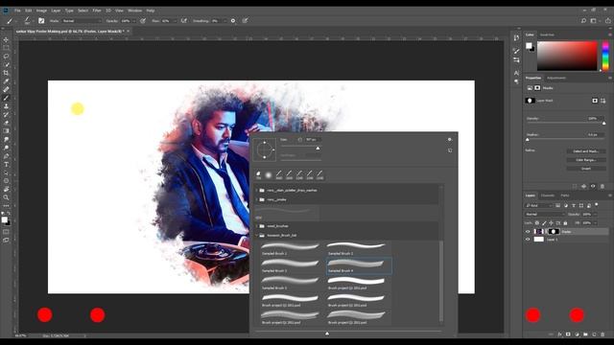Open the Flow dropdown in options bar
614x345 pixels.
[x=175, y=21]
